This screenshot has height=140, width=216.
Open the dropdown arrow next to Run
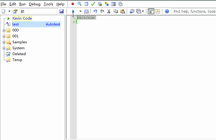click(x=80, y=11)
